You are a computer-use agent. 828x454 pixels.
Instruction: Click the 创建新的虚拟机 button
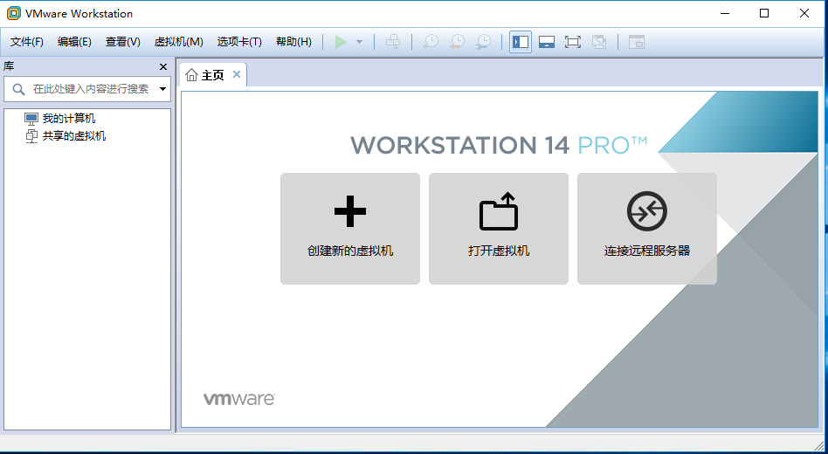click(x=350, y=229)
